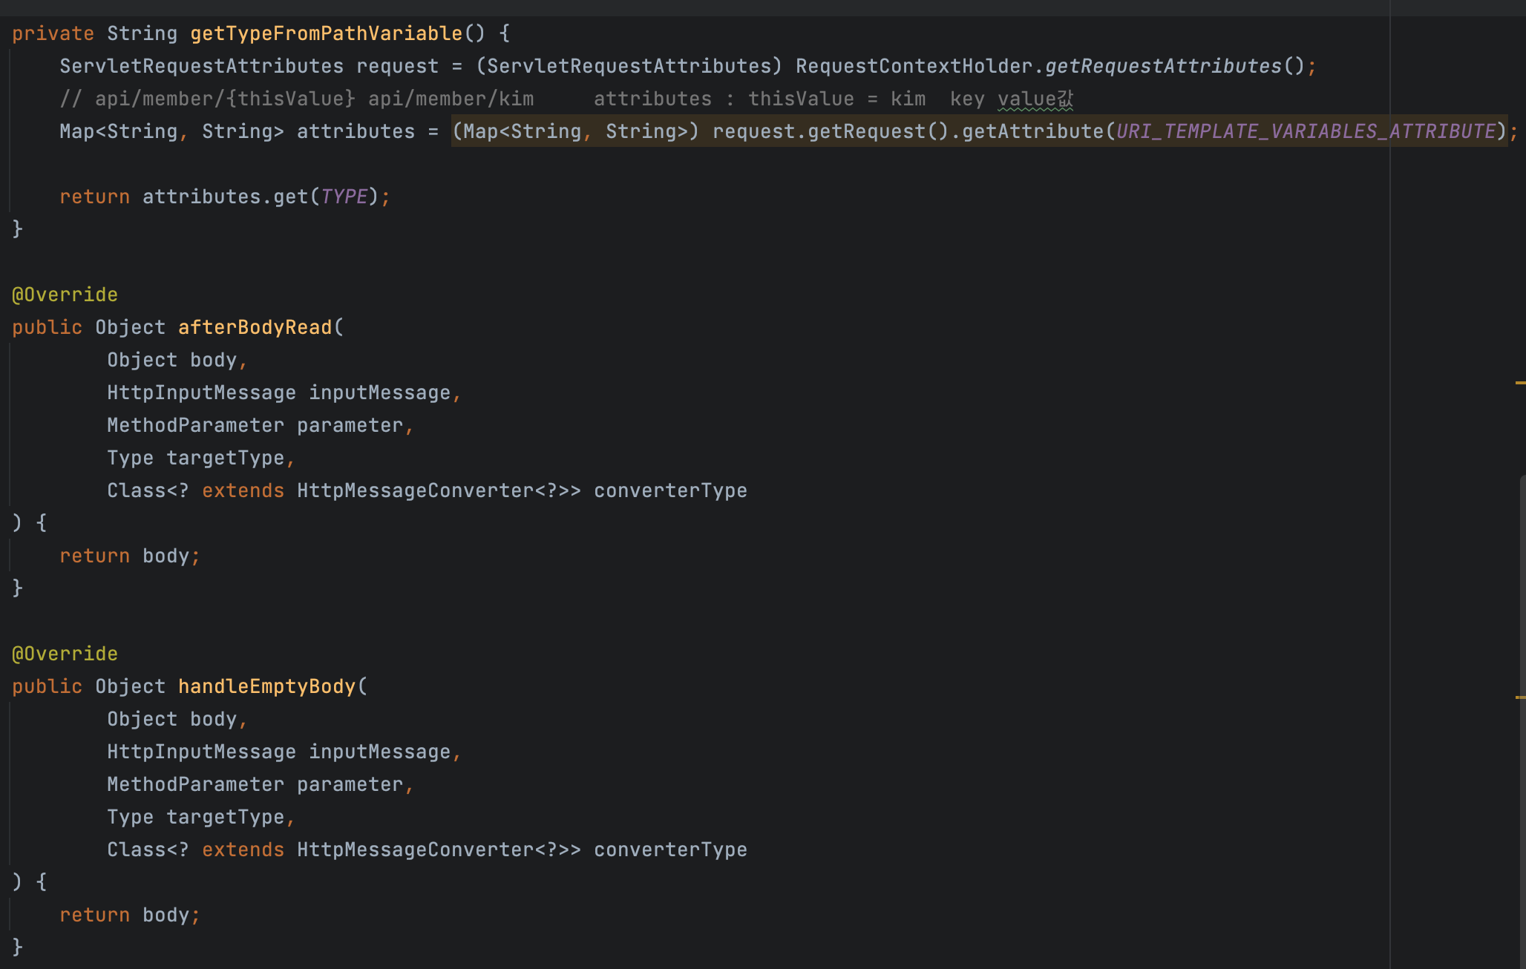The width and height of the screenshot is (1526, 969).
Task: Click return body statement inside handleEmptyBody
Action: (129, 915)
